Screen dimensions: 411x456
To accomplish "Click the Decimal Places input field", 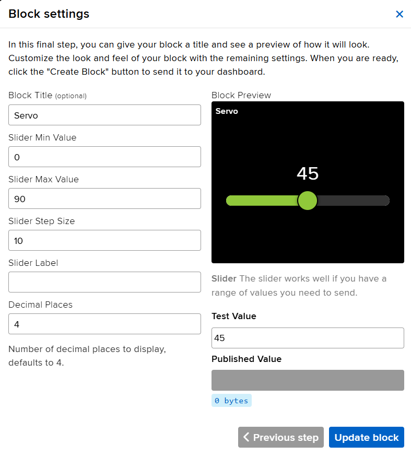I will 104,324.
